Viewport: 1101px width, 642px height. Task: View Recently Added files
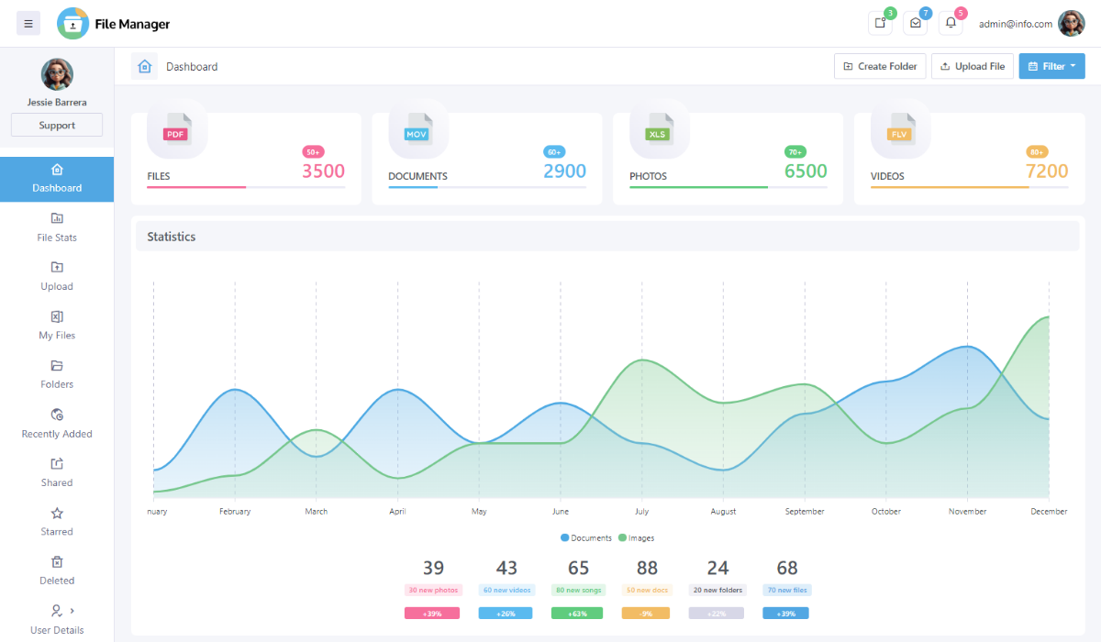(x=56, y=424)
